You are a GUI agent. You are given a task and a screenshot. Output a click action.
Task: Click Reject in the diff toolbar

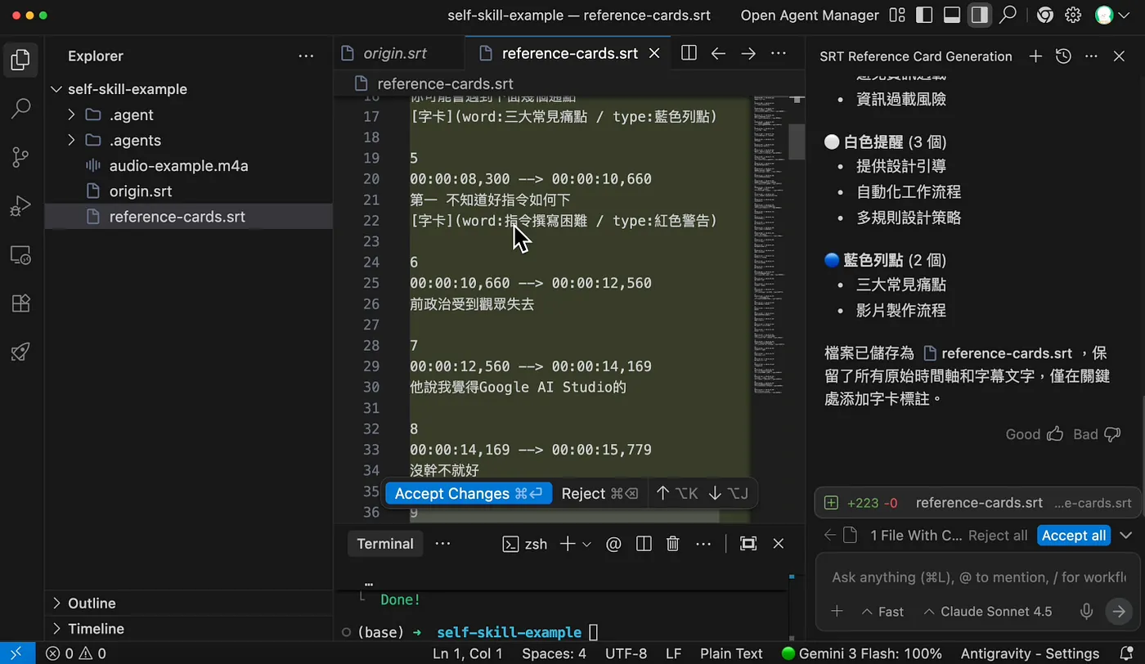pyautogui.click(x=600, y=493)
